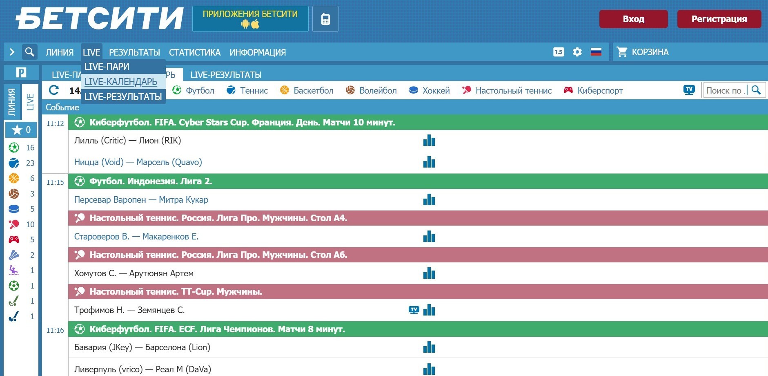
Task: Click the refresh icon above the event list
Action: click(x=54, y=90)
